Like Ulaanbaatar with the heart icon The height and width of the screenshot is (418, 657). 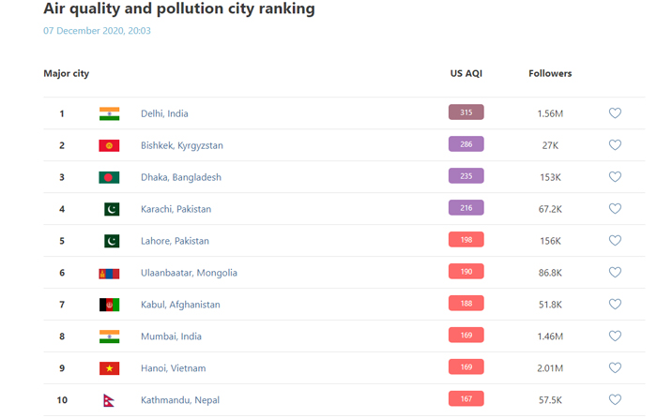[615, 273]
